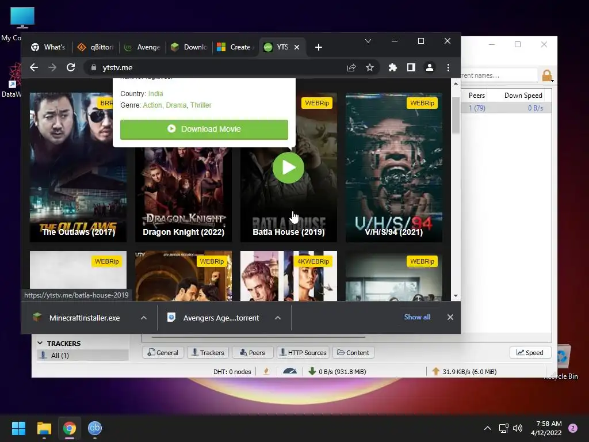Open the Content tab in qBittorrent
589x442 pixels.
353,353
